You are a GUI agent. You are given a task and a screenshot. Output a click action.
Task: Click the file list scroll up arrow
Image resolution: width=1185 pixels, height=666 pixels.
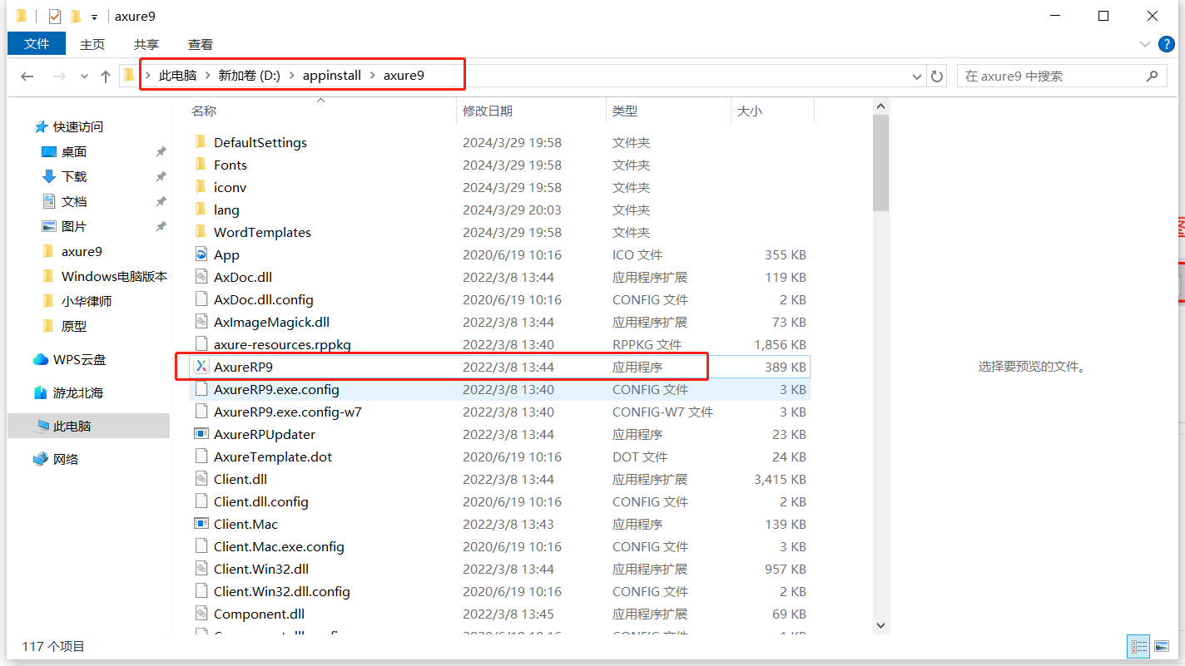tap(881, 106)
